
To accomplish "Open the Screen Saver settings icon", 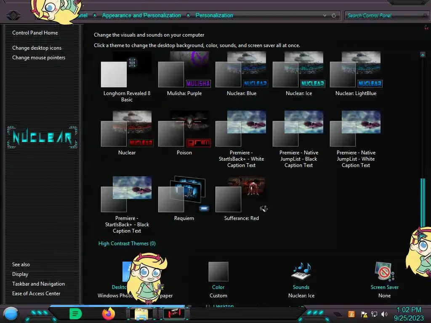I will click(x=384, y=271).
